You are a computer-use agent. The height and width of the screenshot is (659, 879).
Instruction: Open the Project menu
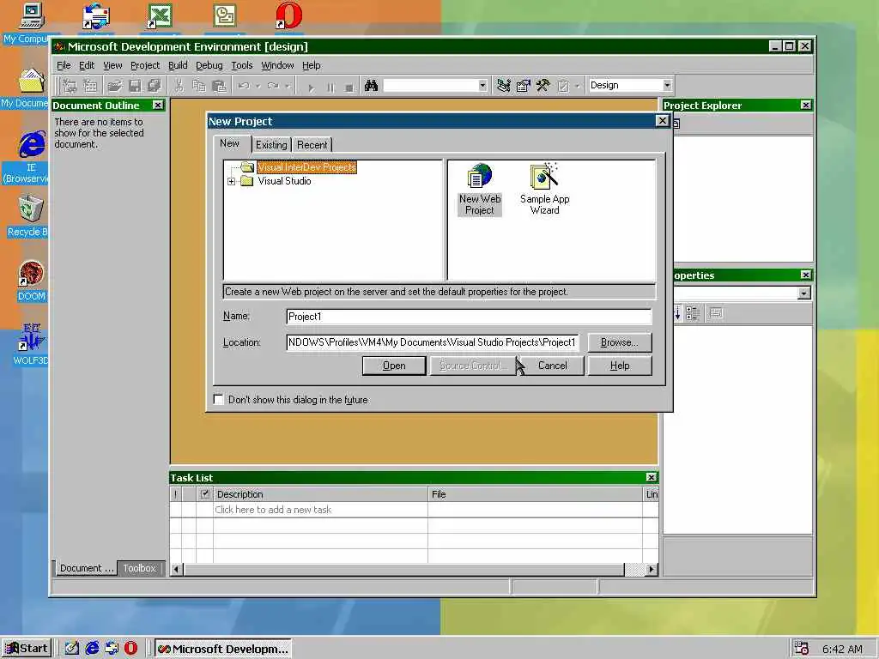click(145, 65)
